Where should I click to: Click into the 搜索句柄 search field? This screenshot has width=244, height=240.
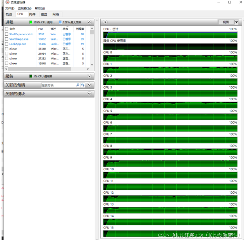[58, 85]
